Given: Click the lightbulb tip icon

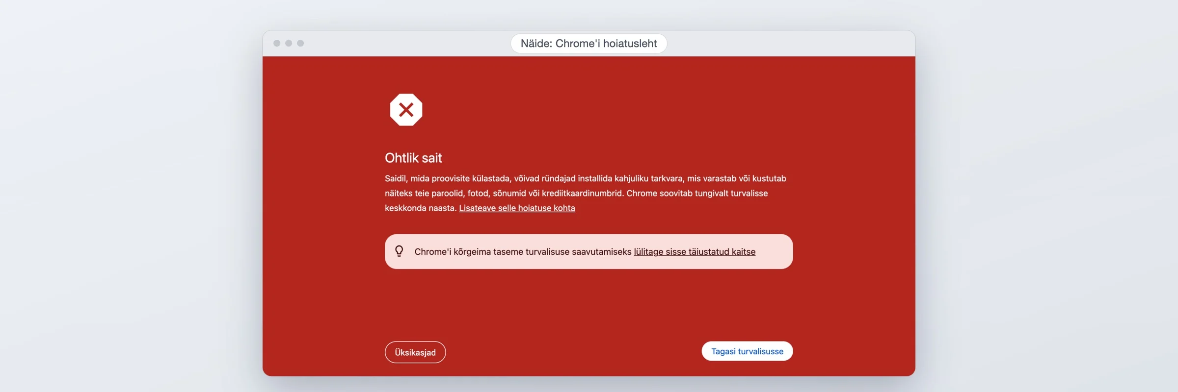Looking at the screenshot, I should coord(399,251).
